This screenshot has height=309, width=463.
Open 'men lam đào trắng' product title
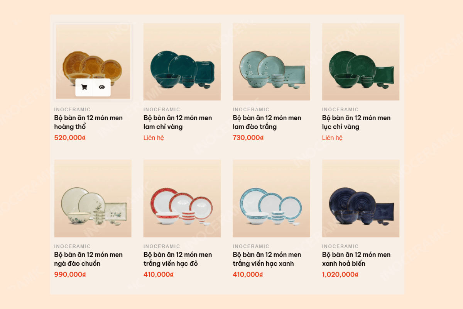pos(267,122)
